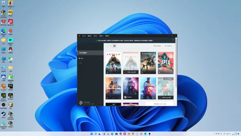This screenshot has height=136, width=241.
Task: Open the Recycle Bin on the desktop
Action: pos(3,4)
